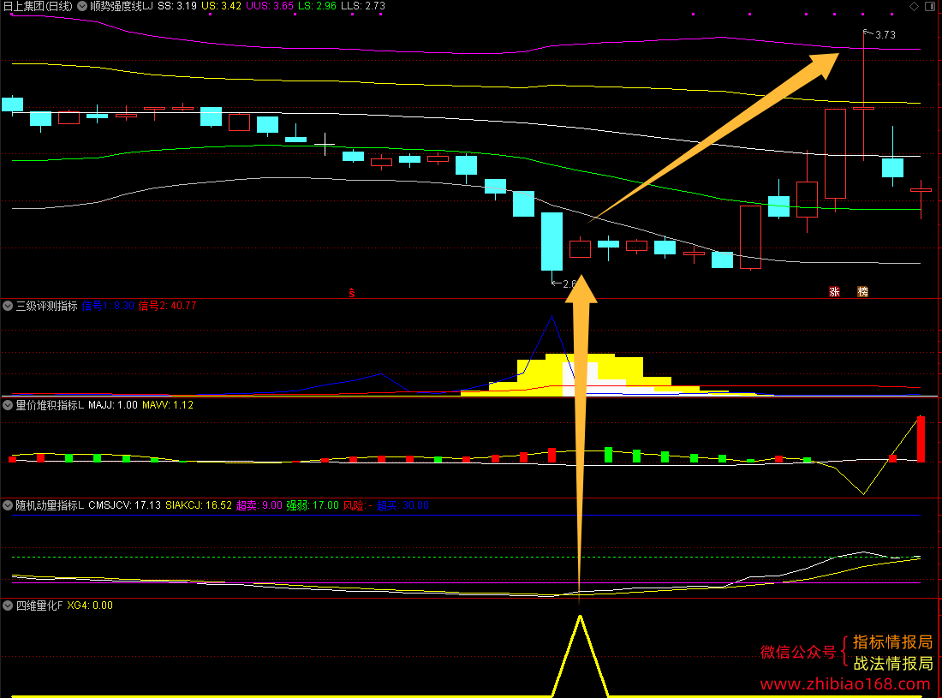
Task: Click the MAJJ: 1.00 value
Action: tap(113, 405)
